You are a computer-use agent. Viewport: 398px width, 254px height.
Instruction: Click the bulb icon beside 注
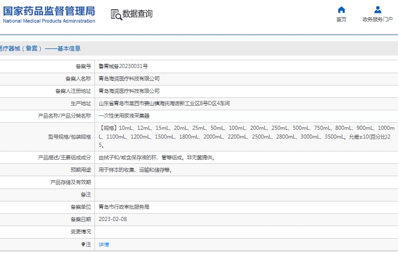coord(83,244)
